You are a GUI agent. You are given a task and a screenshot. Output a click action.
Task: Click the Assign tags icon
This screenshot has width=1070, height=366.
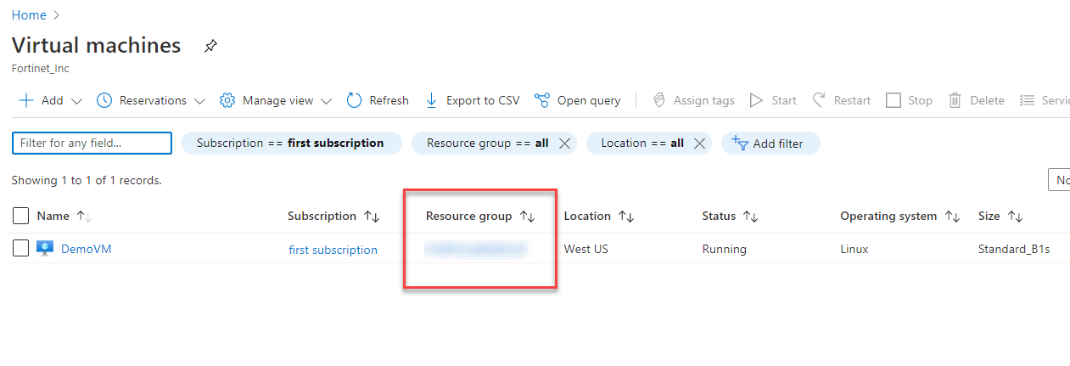[x=659, y=100]
